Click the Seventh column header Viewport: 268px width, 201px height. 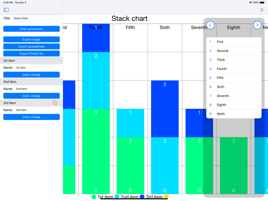coord(199,28)
